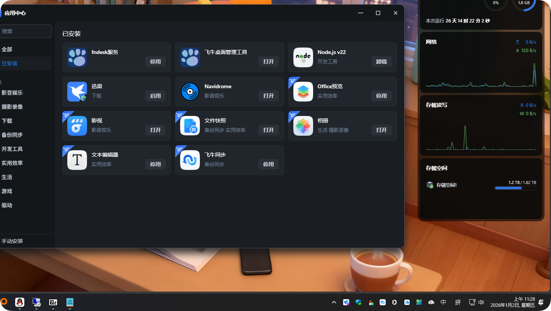Enable 迅雷 with the 启用 button
This screenshot has width=551, height=311.
(155, 96)
